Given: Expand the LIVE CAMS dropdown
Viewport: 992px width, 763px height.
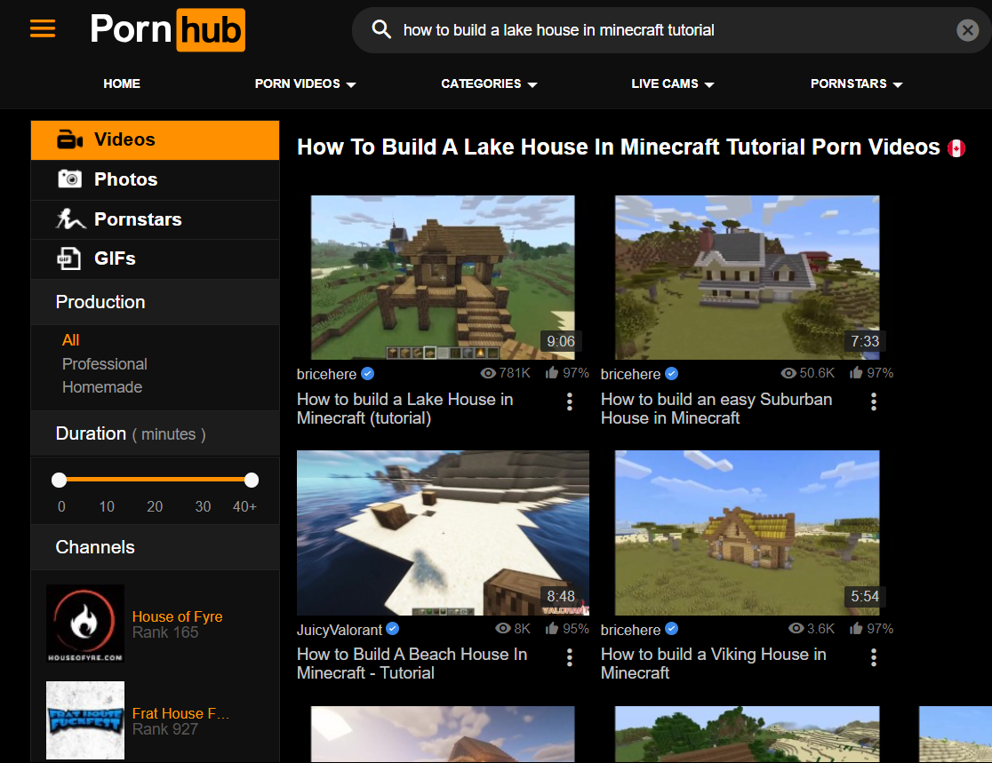Looking at the screenshot, I should pyautogui.click(x=673, y=83).
